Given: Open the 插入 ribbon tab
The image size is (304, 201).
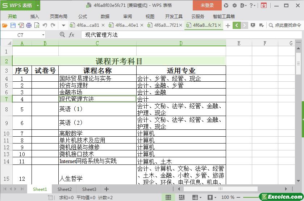Looking at the screenshot, I should [x=35, y=16].
